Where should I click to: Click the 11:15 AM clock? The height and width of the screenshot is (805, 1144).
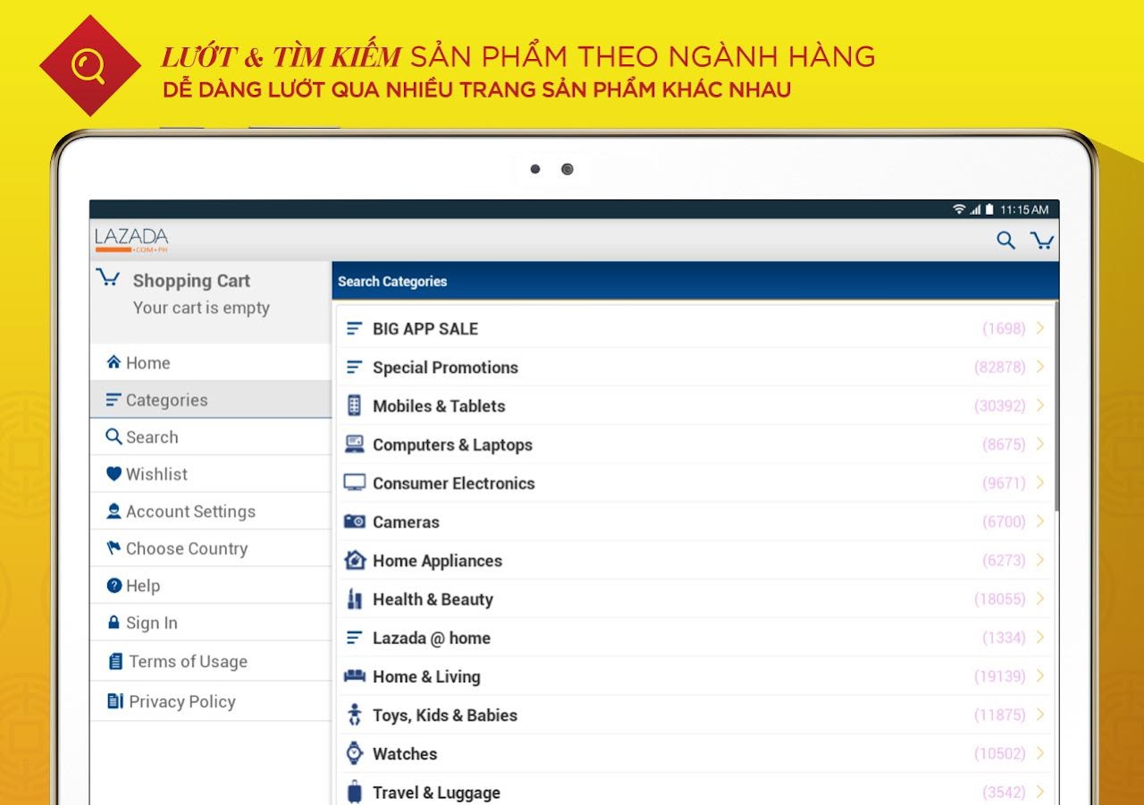point(1024,209)
